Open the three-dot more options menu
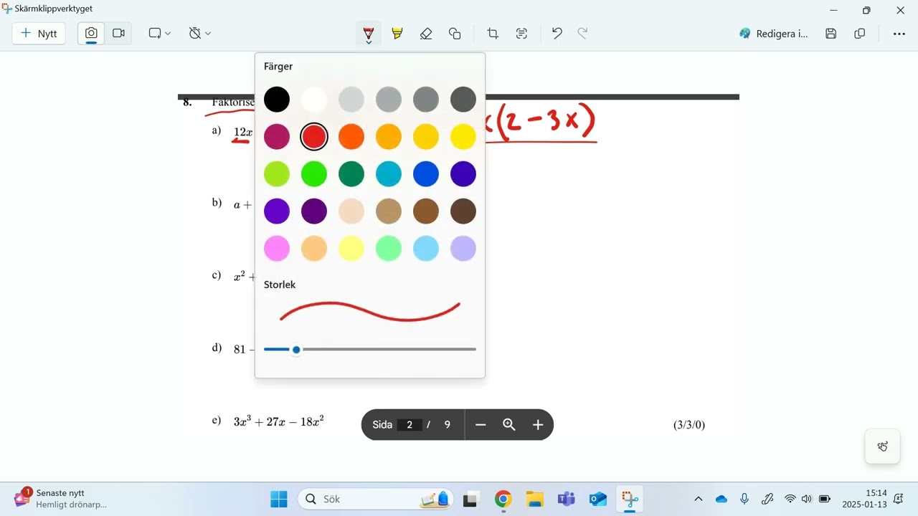 pos(899,34)
